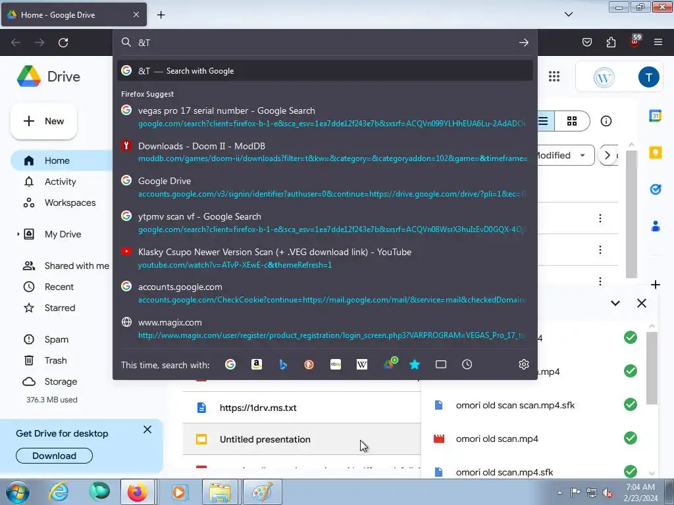This screenshot has height=505, width=674.
Task: Dismiss Get Drive for desktop banner
Action: [x=147, y=429]
